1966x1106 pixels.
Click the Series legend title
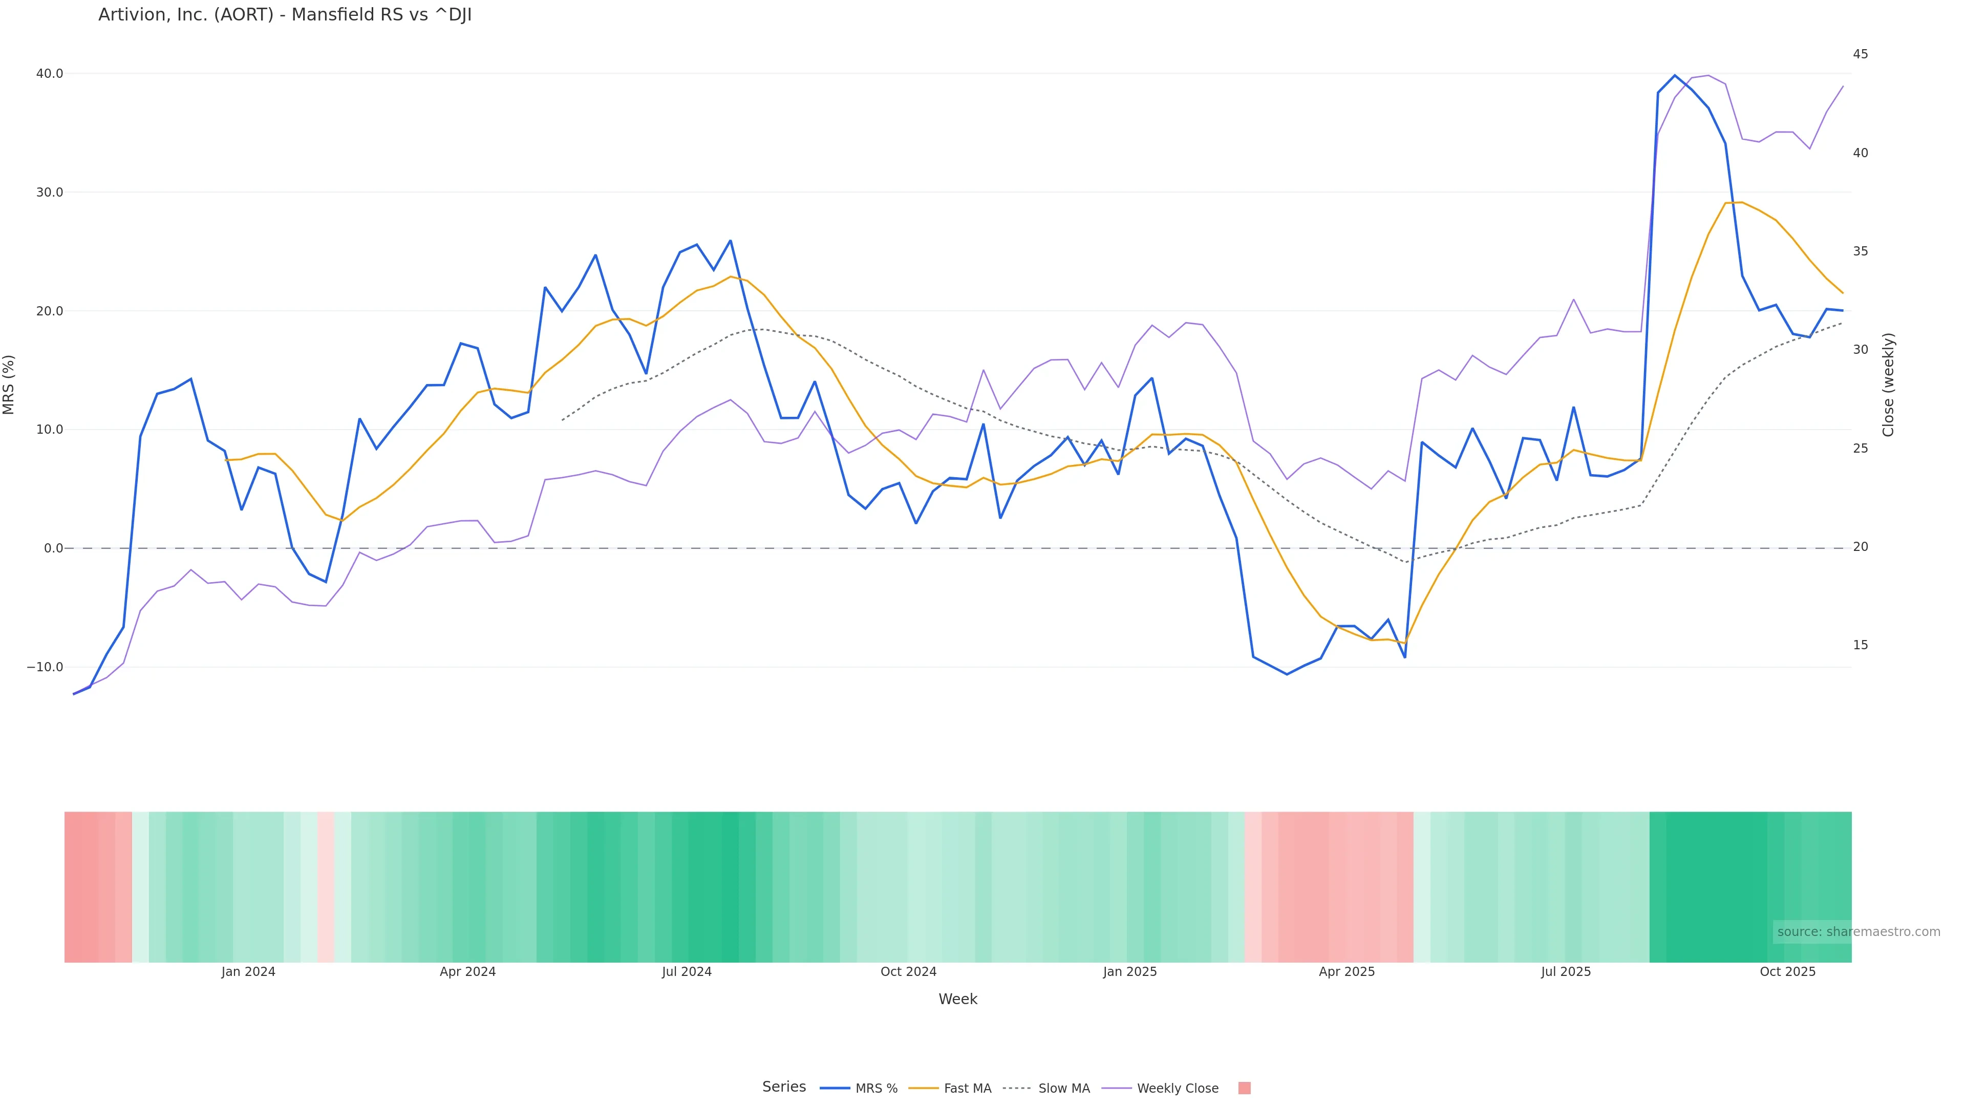784,1087
